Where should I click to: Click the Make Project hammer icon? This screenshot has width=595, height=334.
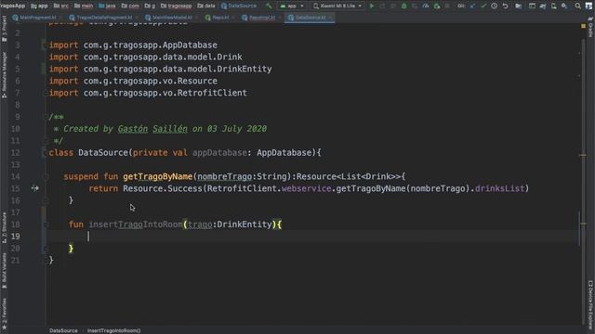(269, 6)
